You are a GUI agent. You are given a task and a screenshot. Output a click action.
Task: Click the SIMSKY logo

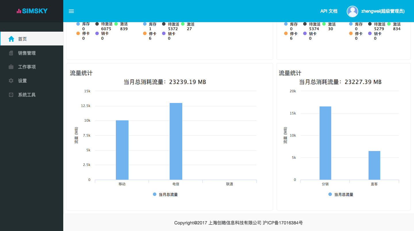(x=32, y=11)
